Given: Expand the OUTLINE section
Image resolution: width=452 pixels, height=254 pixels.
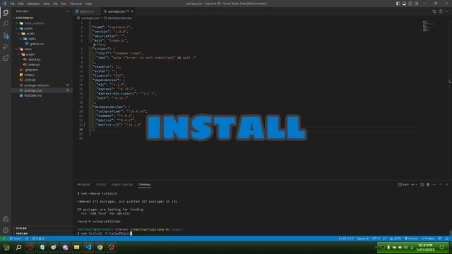Looking at the screenshot, I should coord(21,228).
